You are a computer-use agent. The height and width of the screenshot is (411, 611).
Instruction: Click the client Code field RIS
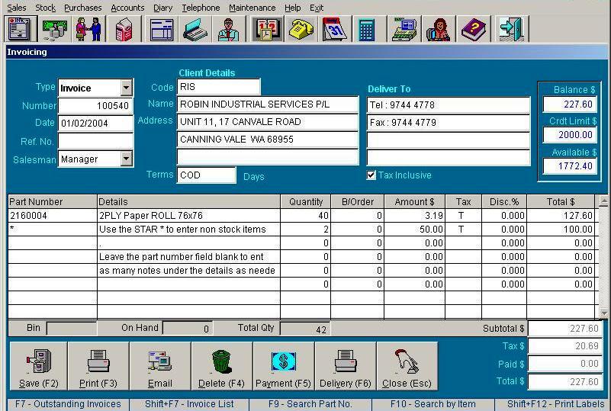(x=219, y=87)
